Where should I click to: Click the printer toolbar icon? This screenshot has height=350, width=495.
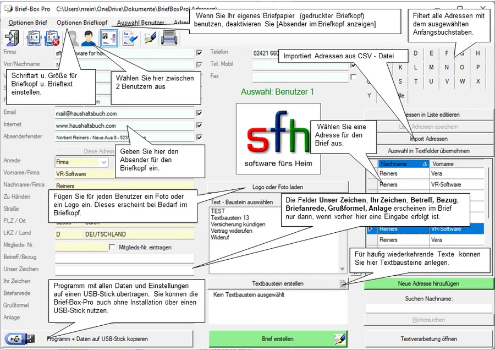[169, 38]
